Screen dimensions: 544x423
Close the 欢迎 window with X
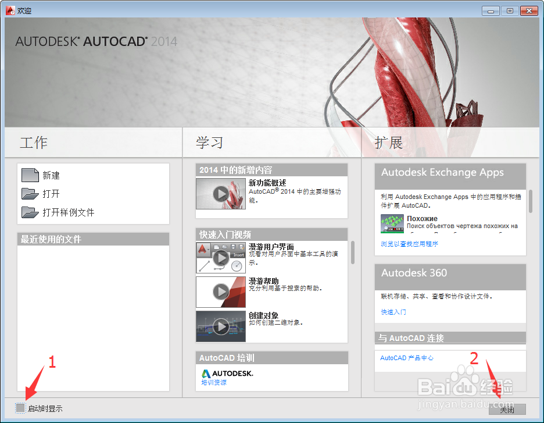point(529,11)
